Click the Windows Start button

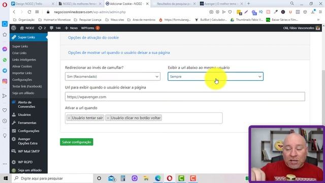6,178
